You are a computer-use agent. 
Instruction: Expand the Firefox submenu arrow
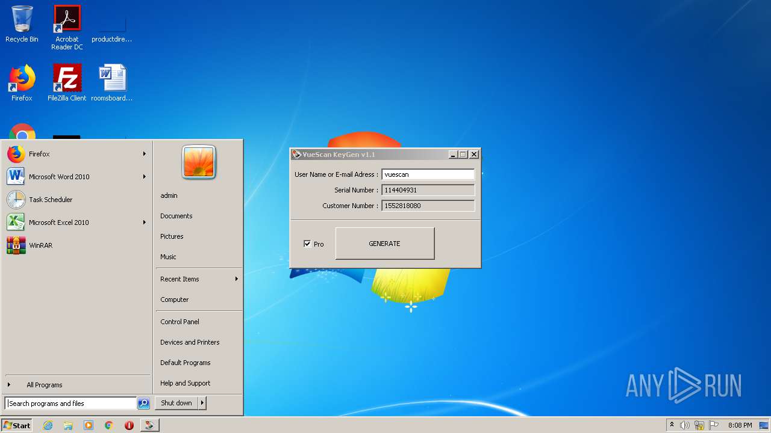click(145, 154)
